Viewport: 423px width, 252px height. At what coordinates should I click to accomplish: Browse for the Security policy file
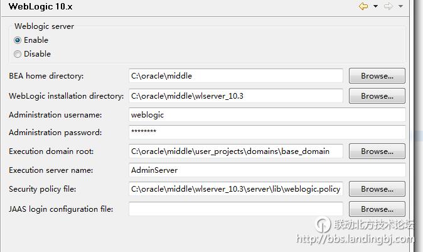click(377, 189)
